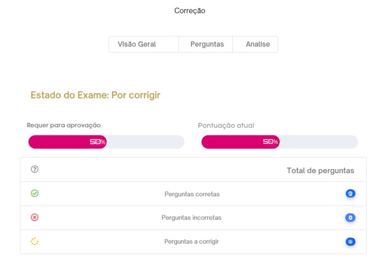This screenshot has width=388, height=266.
Task: Click the Perguntas corretas row label
Action: point(192,194)
